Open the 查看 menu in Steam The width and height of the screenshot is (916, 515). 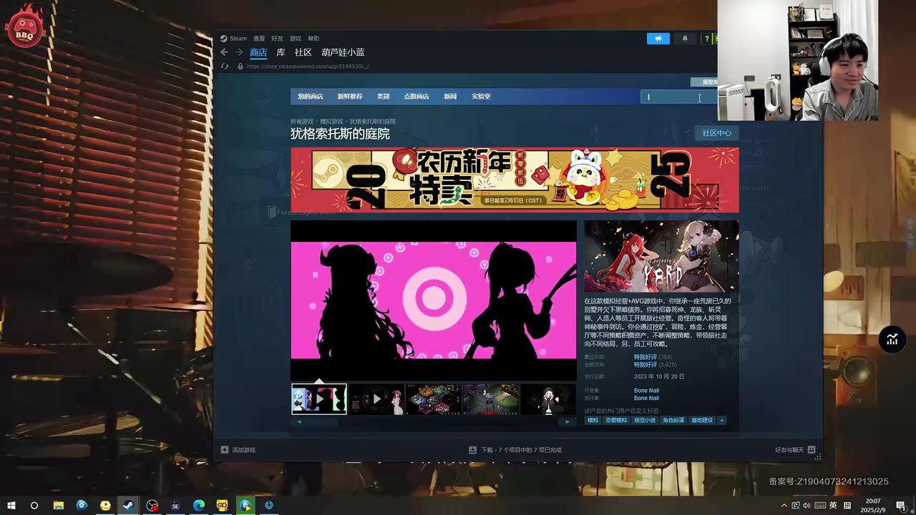(258, 38)
